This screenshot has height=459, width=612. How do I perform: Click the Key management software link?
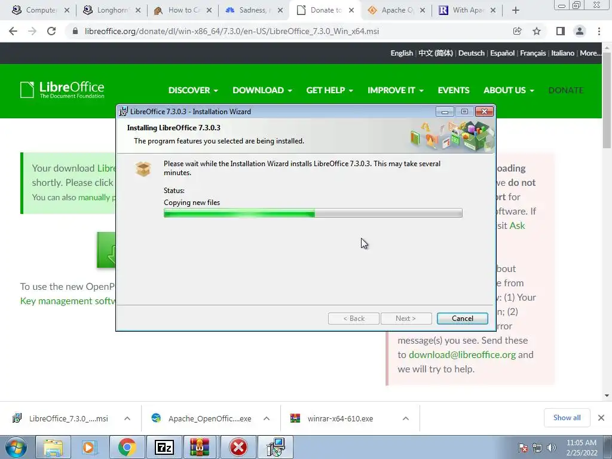point(68,301)
